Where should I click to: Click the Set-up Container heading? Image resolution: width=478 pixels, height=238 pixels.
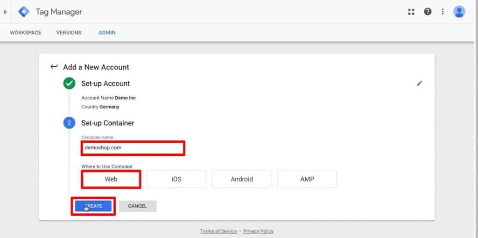[108, 123]
